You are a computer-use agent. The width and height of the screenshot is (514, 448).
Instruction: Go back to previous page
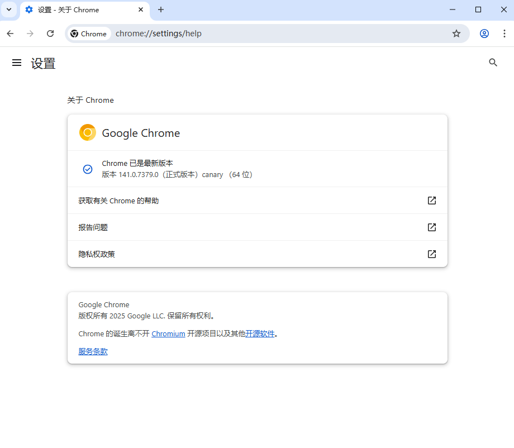click(10, 34)
